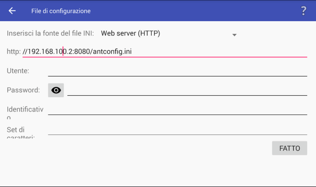The image size is (316, 187).
Task: Click the 'Inserisci la fonte del file INI' label
Action: point(50,33)
